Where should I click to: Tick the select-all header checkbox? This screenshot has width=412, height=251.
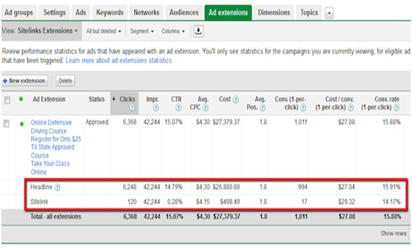coord(7,100)
